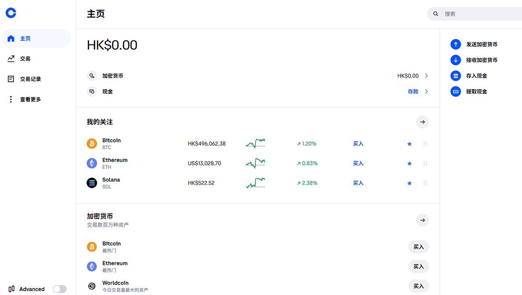Open 交易记录 in the sidebar
This screenshot has width=522, height=295.
point(36,79)
